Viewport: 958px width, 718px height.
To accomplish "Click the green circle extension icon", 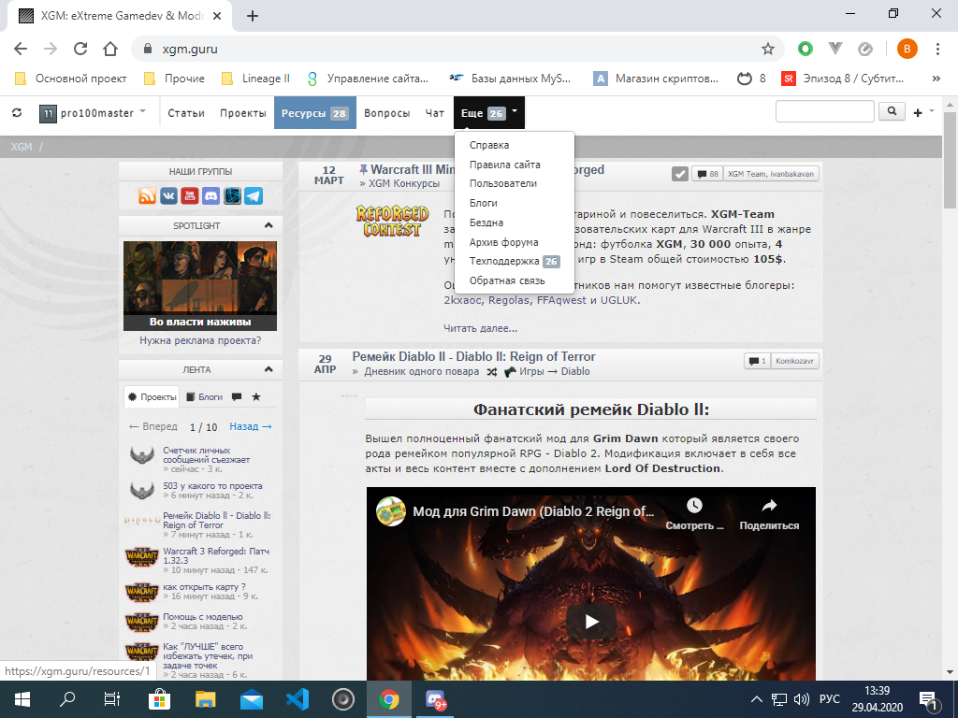I will [806, 49].
